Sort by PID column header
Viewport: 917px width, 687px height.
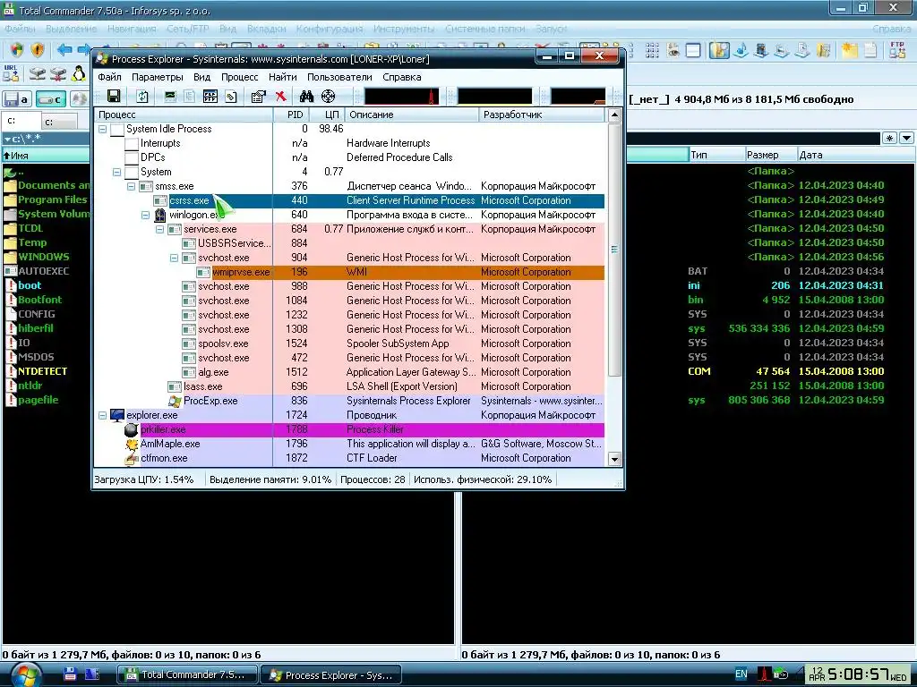pyautogui.click(x=291, y=114)
